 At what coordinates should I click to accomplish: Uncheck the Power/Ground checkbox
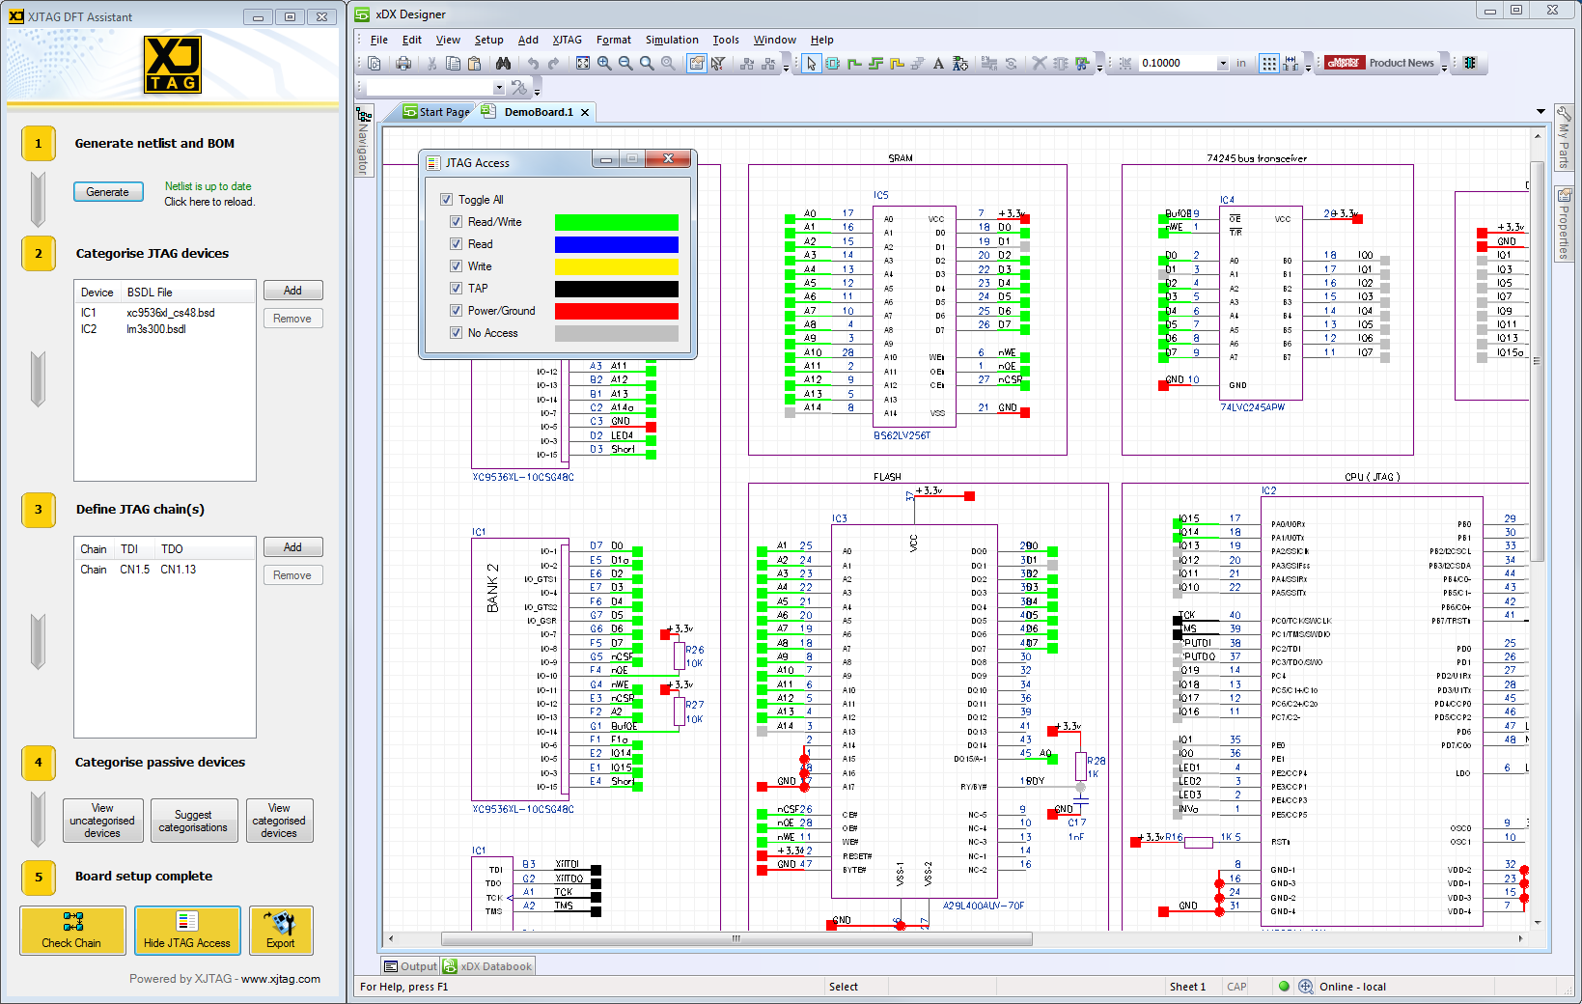[x=456, y=311]
